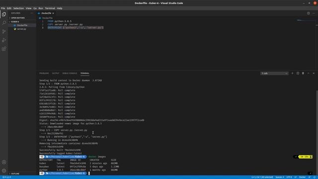
Task: Click errors and warnings count in status bar
Action: pyautogui.click(x=6, y=177)
